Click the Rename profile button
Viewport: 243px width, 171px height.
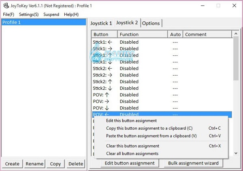pyautogui.click(x=34, y=164)
